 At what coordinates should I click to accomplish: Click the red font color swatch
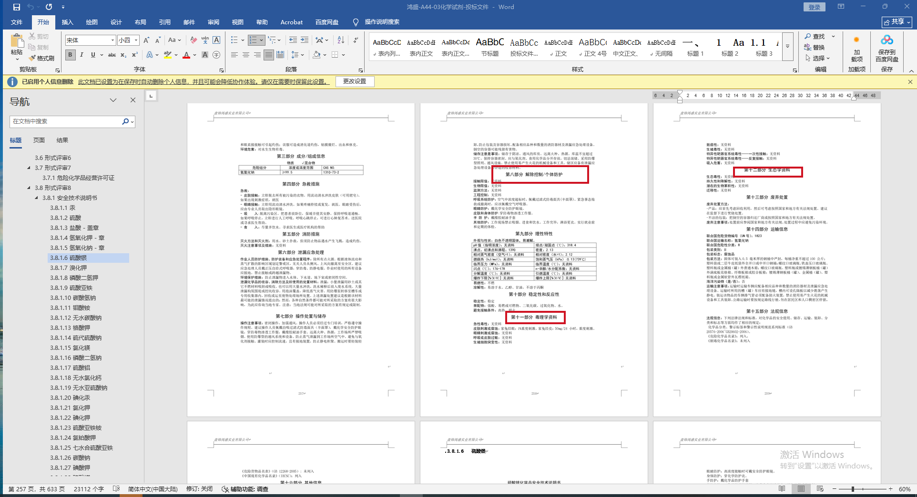tap(186, 55)
